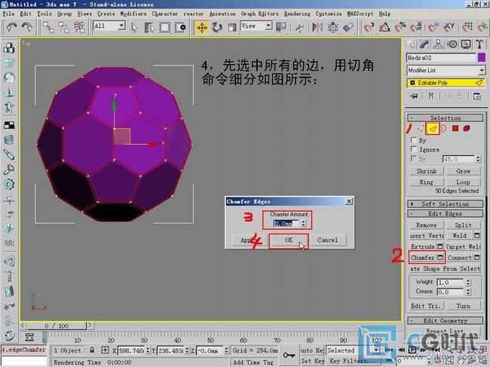Pick the Select Object arrow tool
The image size is (490, 367).
134,27
